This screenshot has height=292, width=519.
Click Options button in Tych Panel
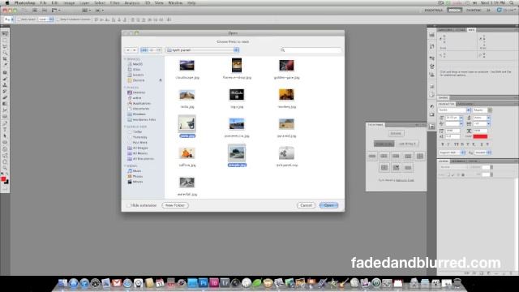click(396, 133)
